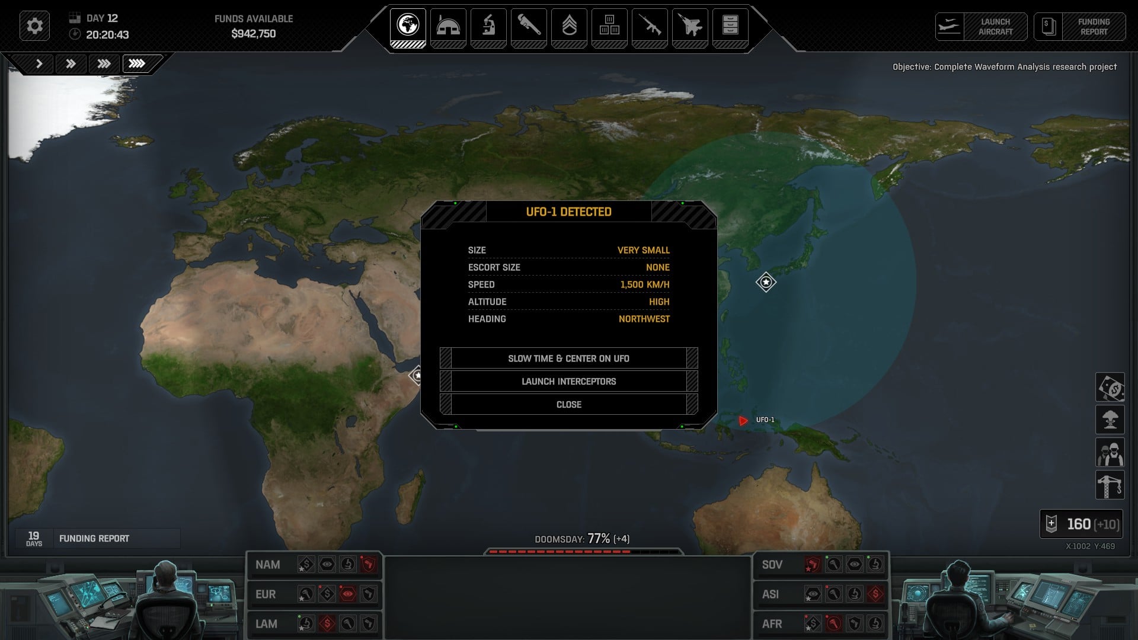1138x640 pixels.
Task: Select the geoscape globe tab
Action: click(408, 26)
